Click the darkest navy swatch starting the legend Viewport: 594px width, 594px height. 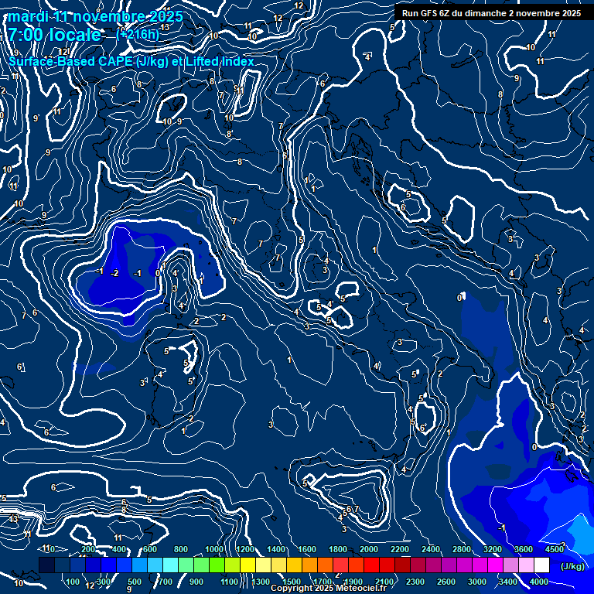pos(46,565)
